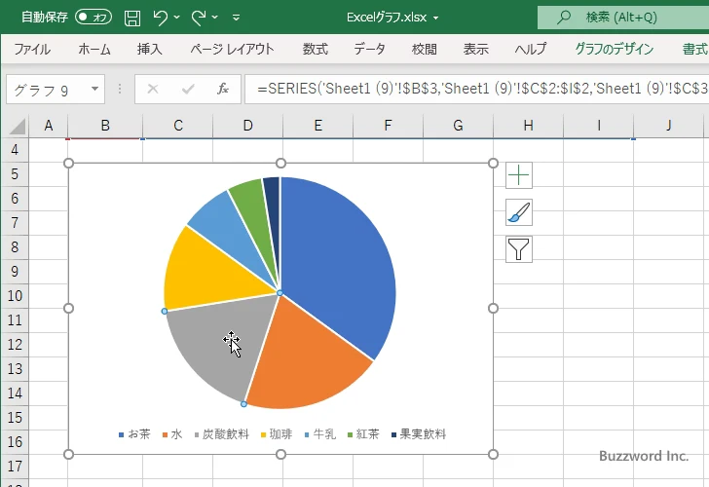Click the Save icon in title bar

132,18
